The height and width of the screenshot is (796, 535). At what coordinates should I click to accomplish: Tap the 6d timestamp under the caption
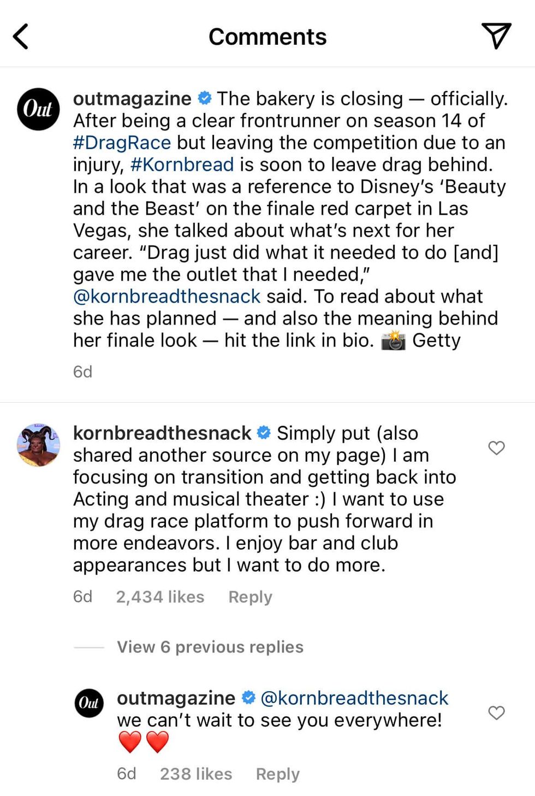[82, 372]
